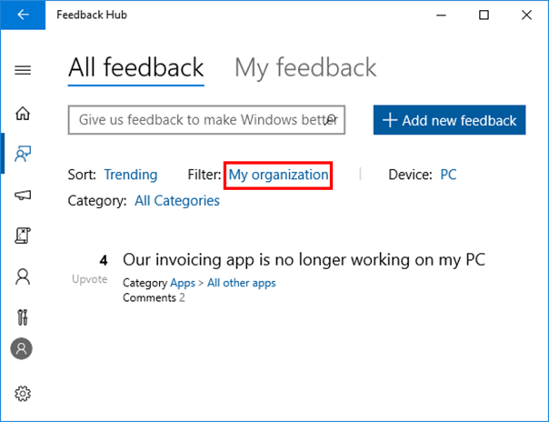This screenshot has height=422, width=549.
Task: Open the Quests scroll icon
Action: (23, 236)
